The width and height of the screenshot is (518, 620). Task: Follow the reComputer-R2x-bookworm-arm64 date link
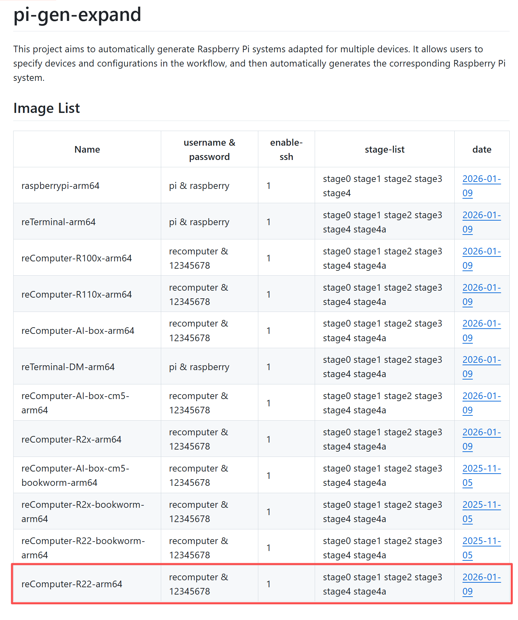pos(481,505)
